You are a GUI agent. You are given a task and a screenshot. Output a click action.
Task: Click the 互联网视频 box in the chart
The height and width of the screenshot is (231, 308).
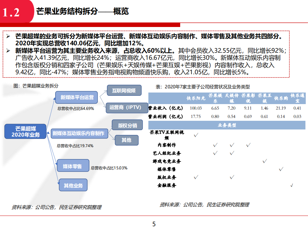124,90
